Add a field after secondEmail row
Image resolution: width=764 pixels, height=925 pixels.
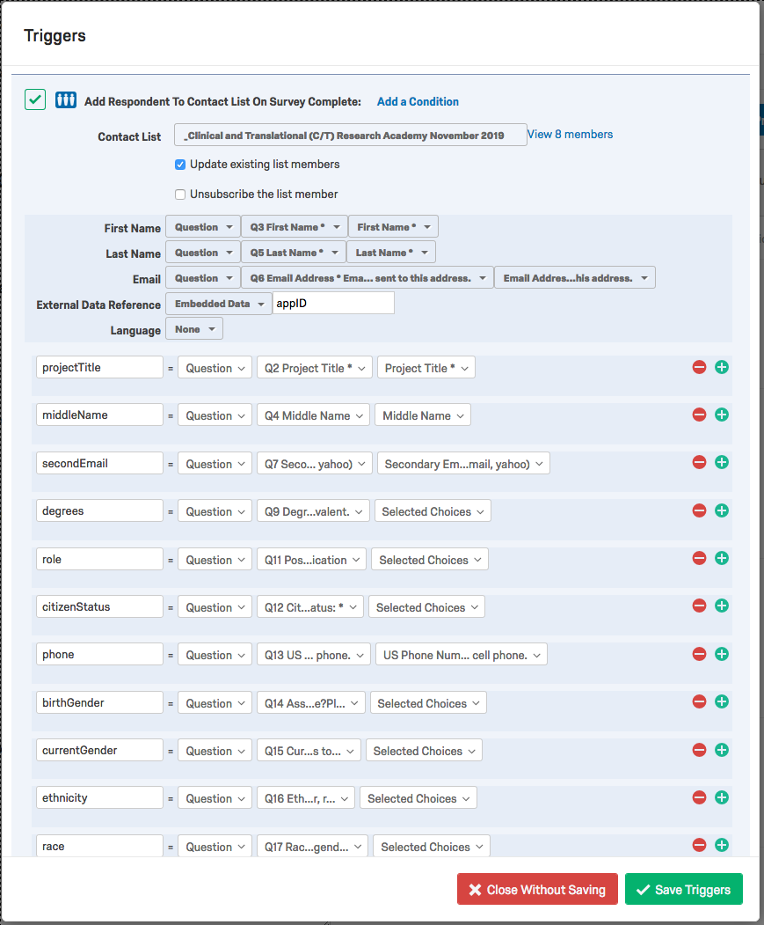(722, 463)
